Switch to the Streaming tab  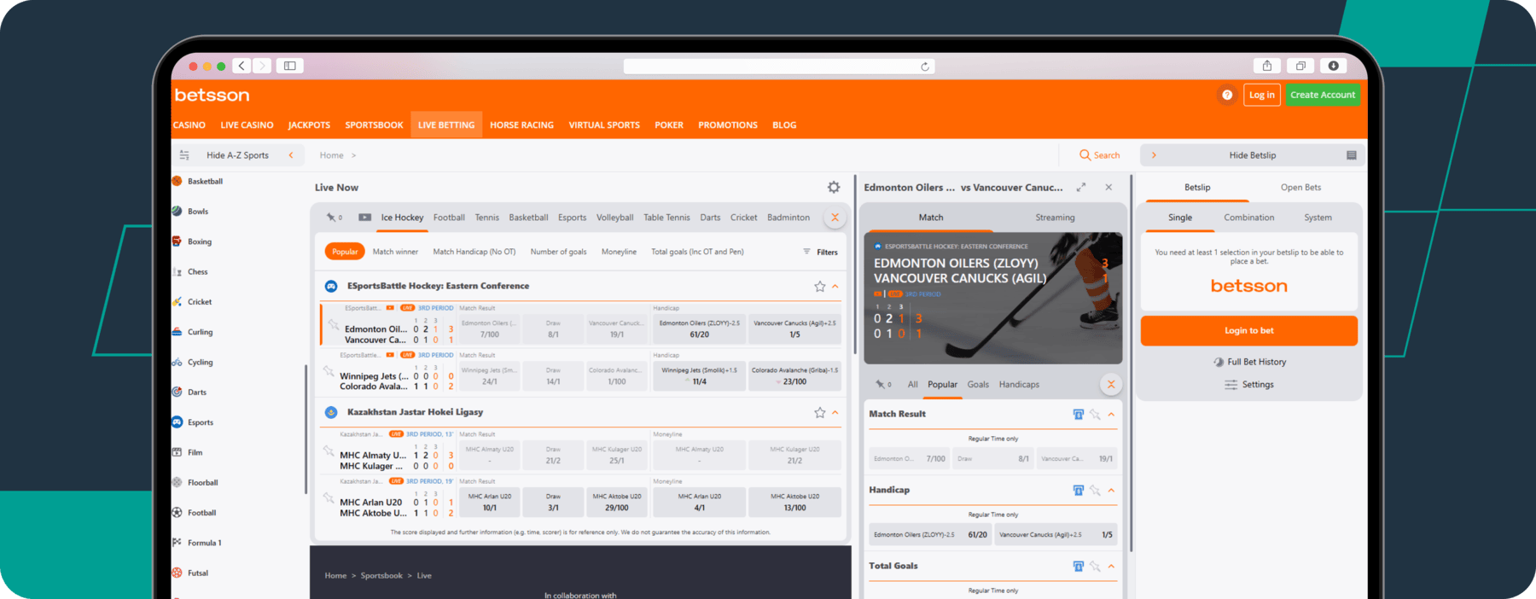coord(1055,218)
